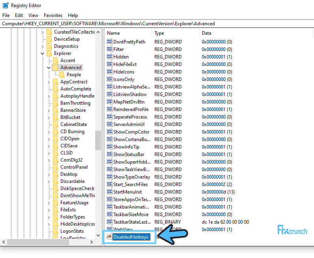Click the tree vertical scrollbar thumb
This screenshot has height=258, width=314.
tap(98, 140)
